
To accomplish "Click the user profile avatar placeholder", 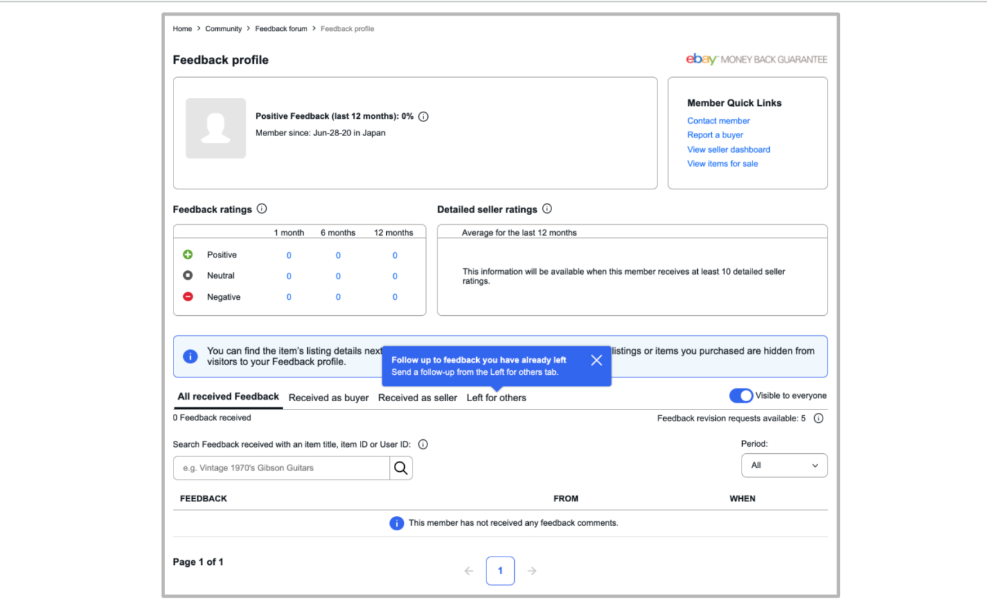I will coord(216,128).
